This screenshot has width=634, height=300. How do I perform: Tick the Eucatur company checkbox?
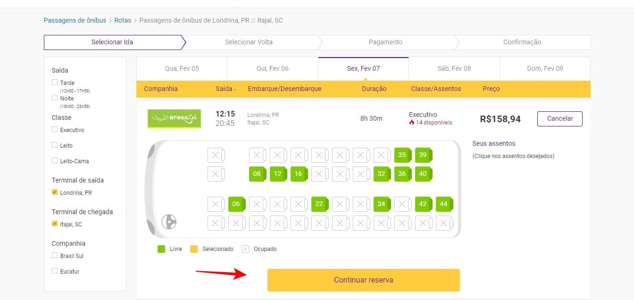pos(55,271)
